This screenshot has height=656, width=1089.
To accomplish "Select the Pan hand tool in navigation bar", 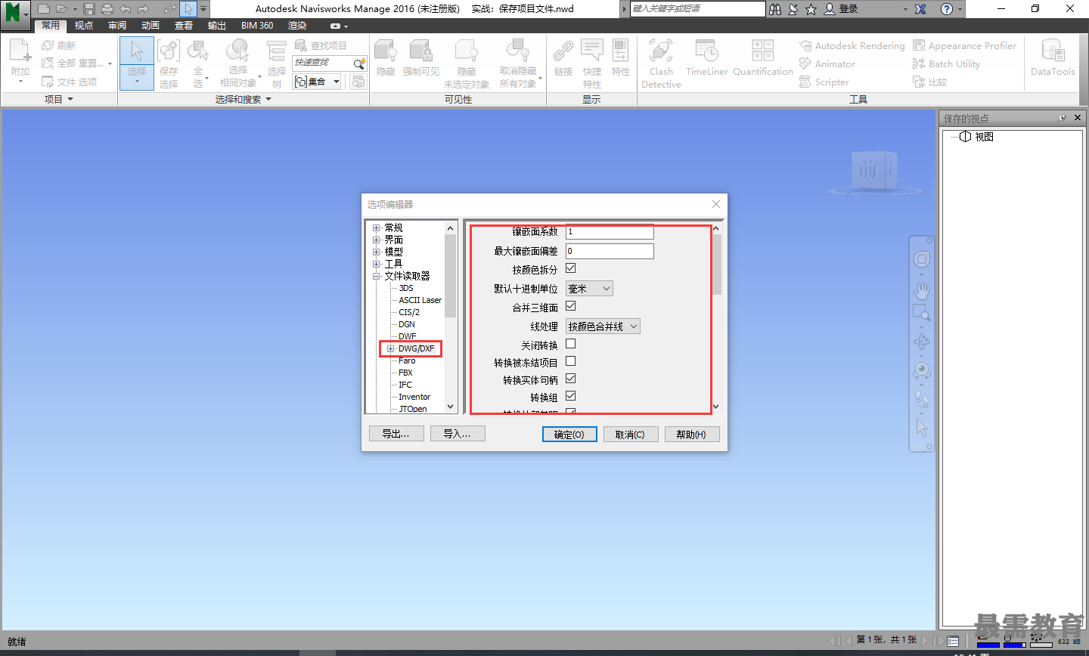I will [921, 291].
